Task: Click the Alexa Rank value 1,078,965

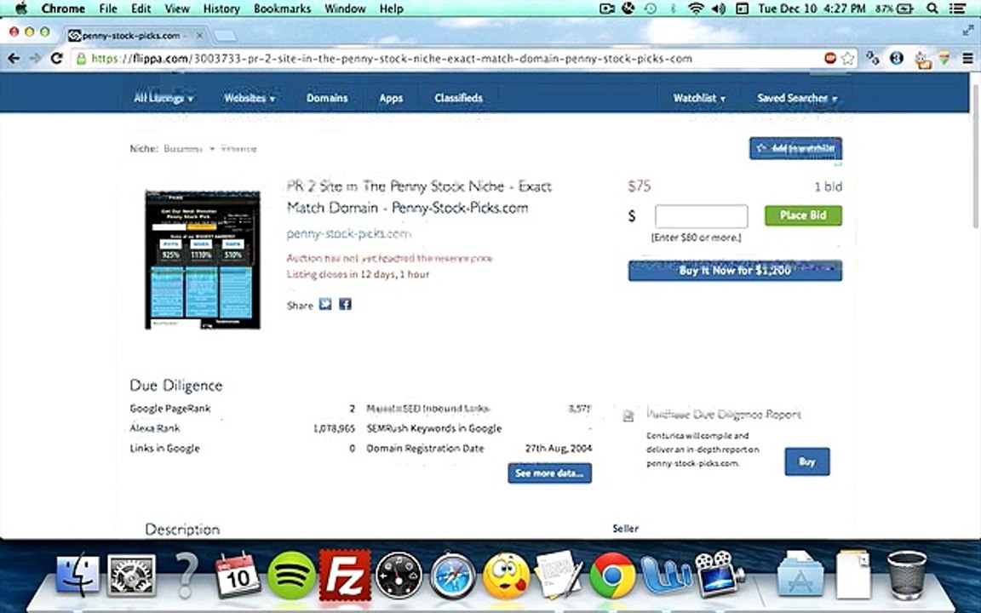Action: [x=334, y=428]
